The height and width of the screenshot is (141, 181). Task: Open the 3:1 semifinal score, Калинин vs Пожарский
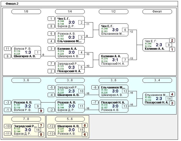pos(115,60)
